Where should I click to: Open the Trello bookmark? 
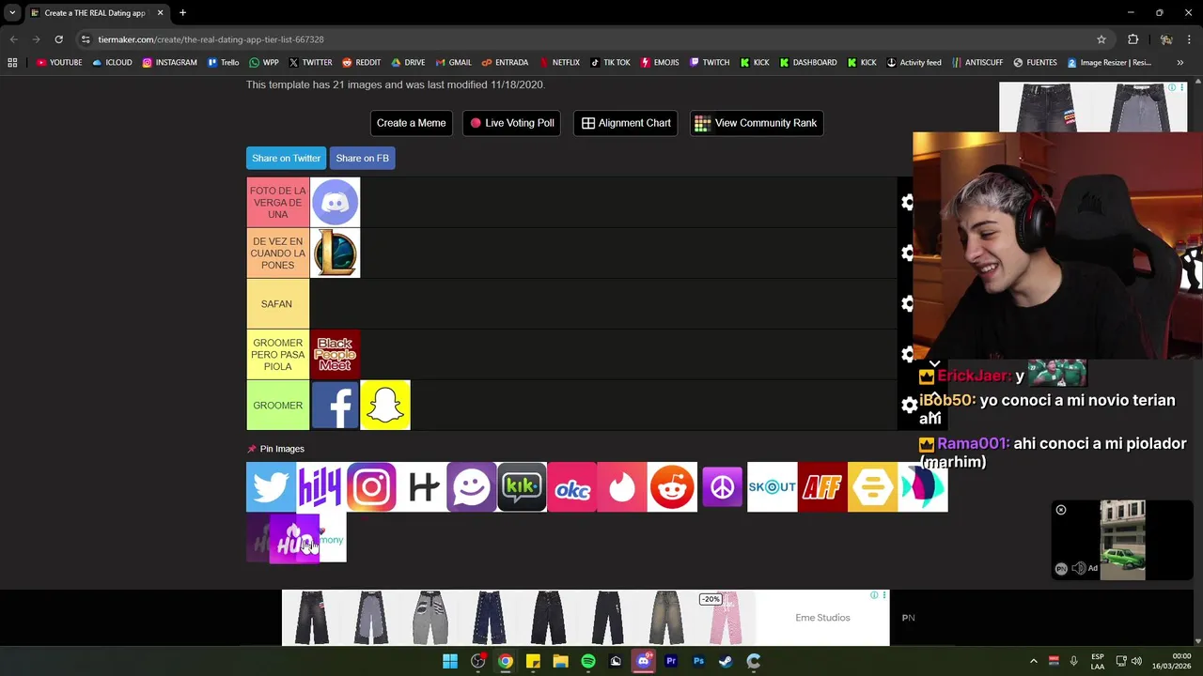(224, 63)
